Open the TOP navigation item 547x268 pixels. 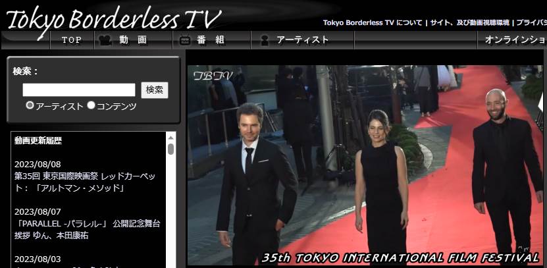[72, 40]
